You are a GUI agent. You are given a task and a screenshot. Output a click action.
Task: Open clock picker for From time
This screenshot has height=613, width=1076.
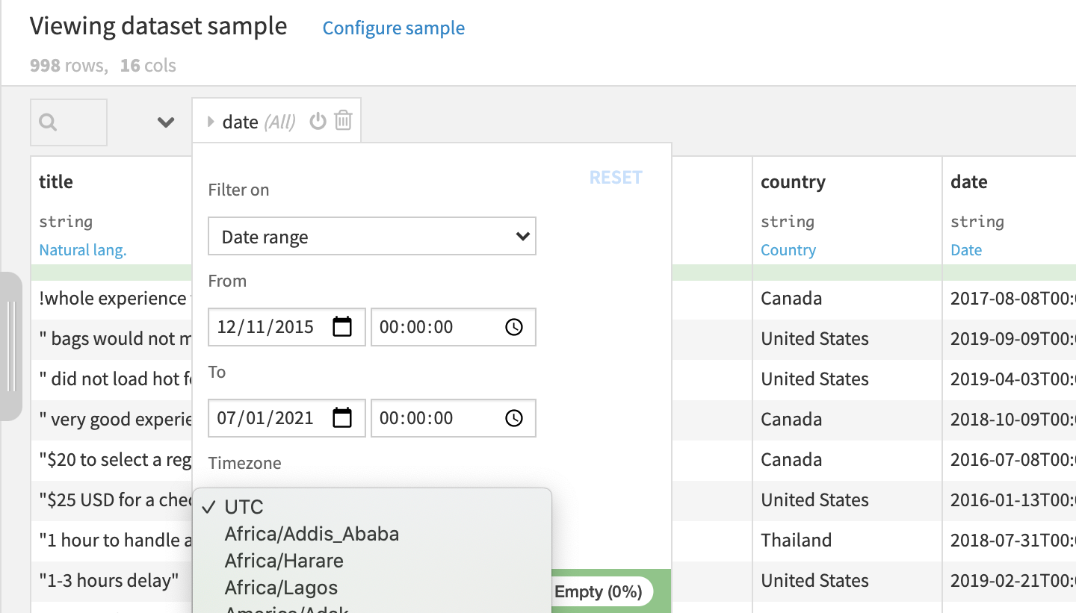click(x=514, y=327)
